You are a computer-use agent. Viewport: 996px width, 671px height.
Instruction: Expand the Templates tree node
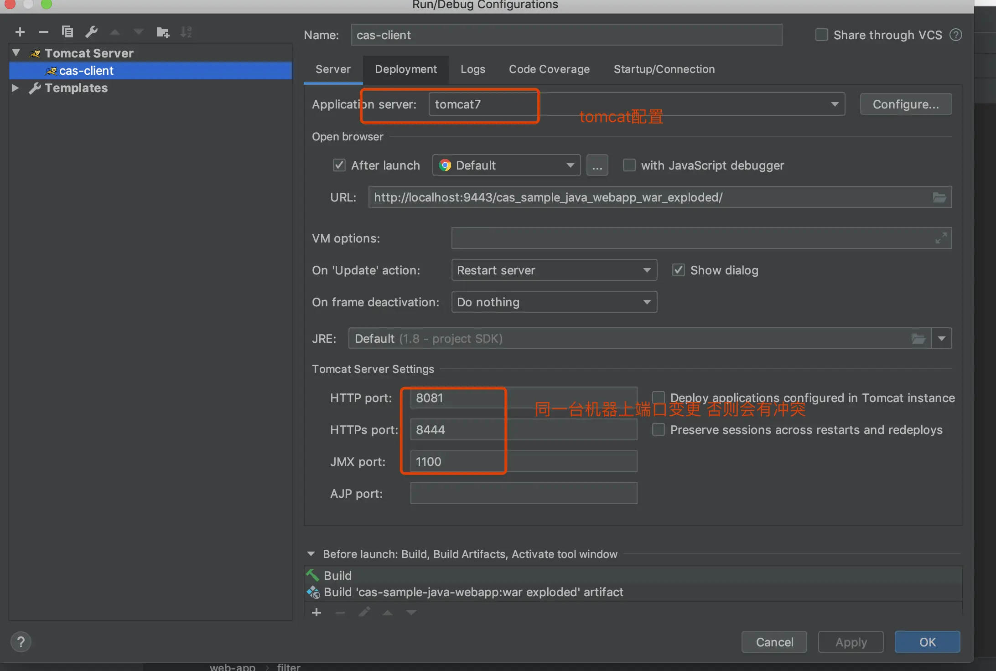[15, 88]
